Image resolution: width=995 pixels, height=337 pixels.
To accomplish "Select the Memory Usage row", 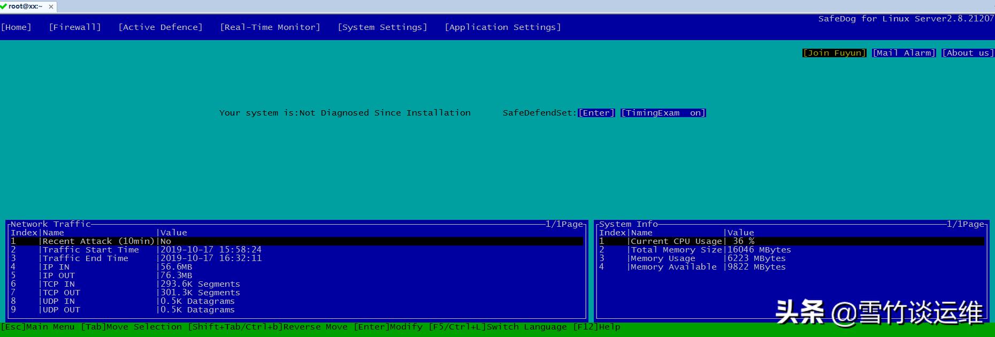I will click(791, 258).
